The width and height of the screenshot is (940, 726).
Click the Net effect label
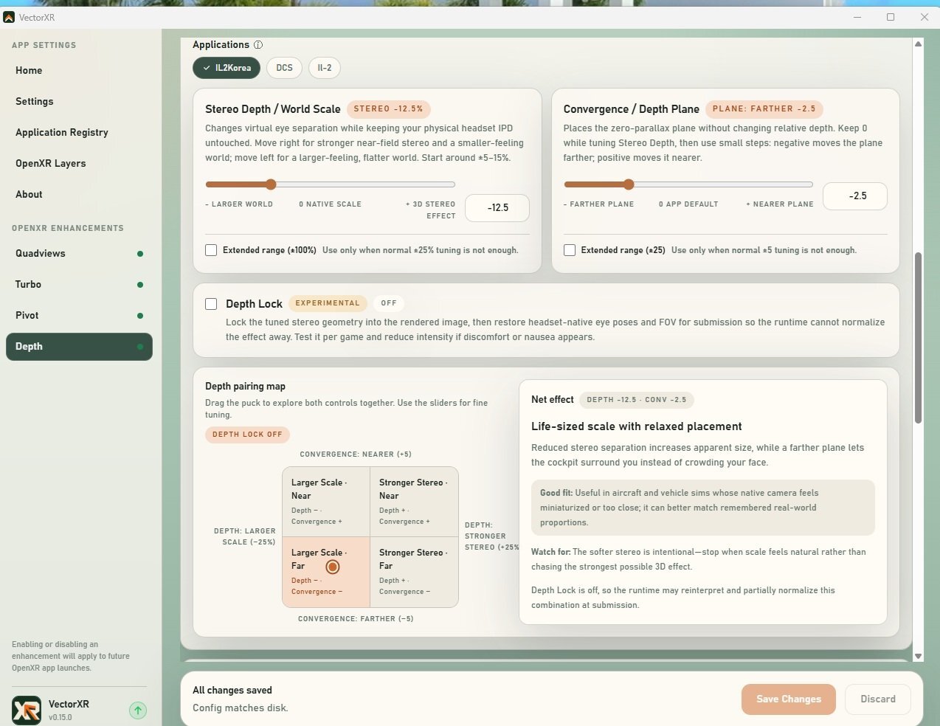(x=552, y=400)
